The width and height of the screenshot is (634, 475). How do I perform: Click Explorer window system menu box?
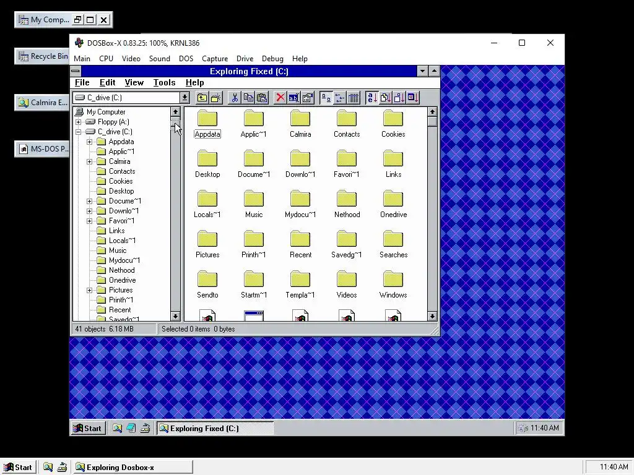(x=76, y=72)
